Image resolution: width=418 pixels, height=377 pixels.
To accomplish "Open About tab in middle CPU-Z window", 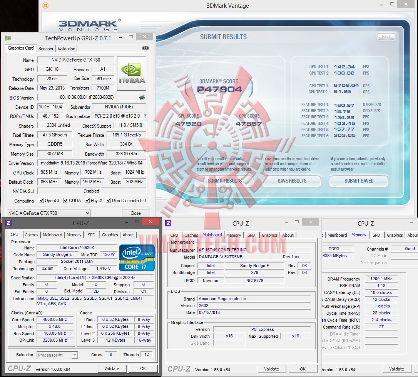I will (288, 235).
